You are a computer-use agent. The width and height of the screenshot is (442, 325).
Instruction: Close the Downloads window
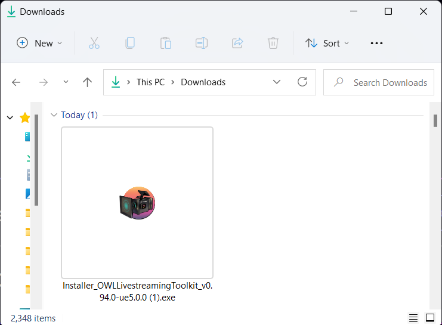tap(423, 11)
